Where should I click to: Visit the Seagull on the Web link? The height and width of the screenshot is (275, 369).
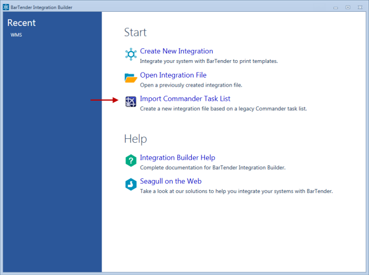[170, 181]
